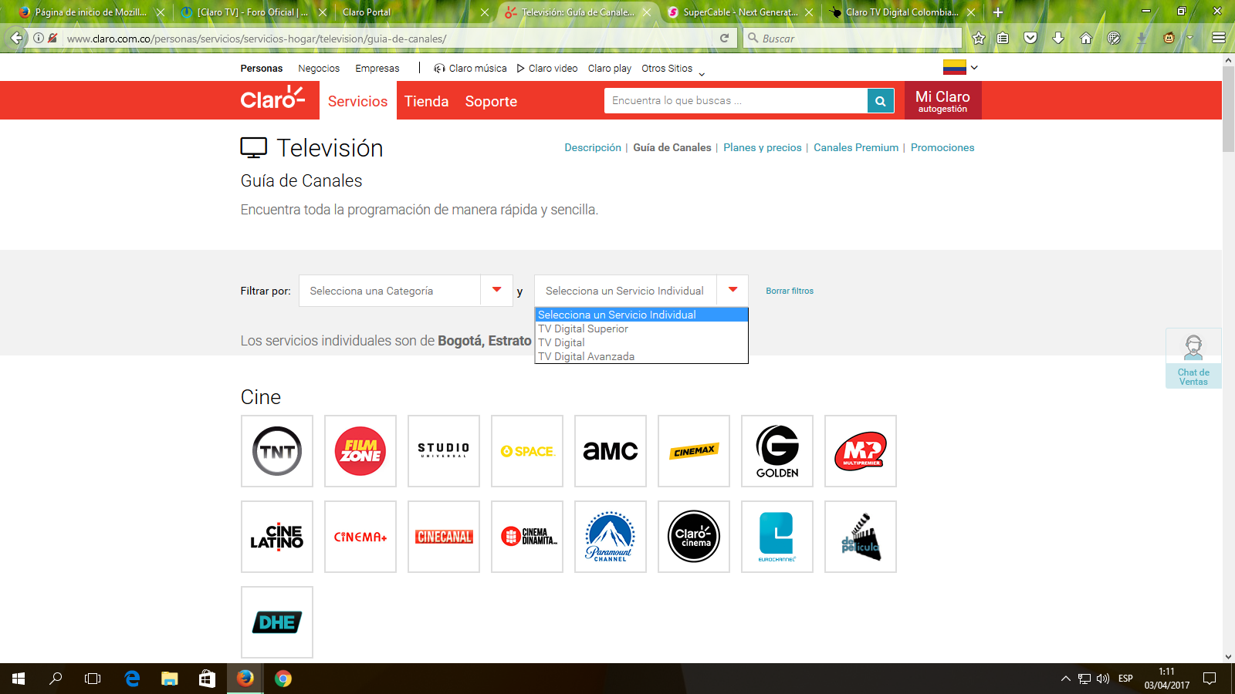Viewport: 1235px width, 694px height.
Task: Select the Film Zone channel icon
Action: [x=360, y=451]
